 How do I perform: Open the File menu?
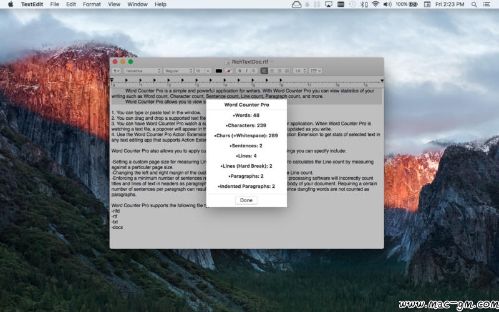[x=54, y=4]
